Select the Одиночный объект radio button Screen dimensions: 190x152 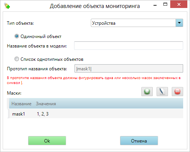tap(17, 36)
